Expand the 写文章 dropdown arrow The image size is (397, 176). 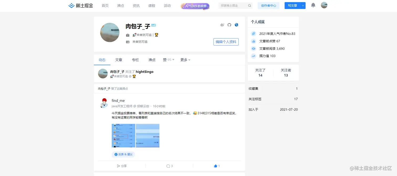click(x=303, y=6)
